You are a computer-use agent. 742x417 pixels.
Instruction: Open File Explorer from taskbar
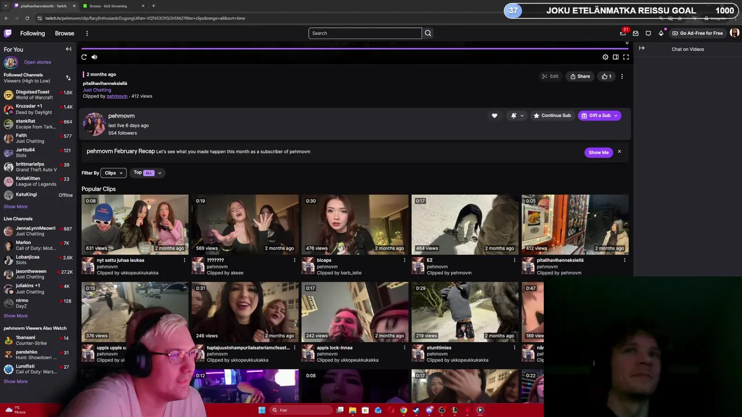click(352, 410)
